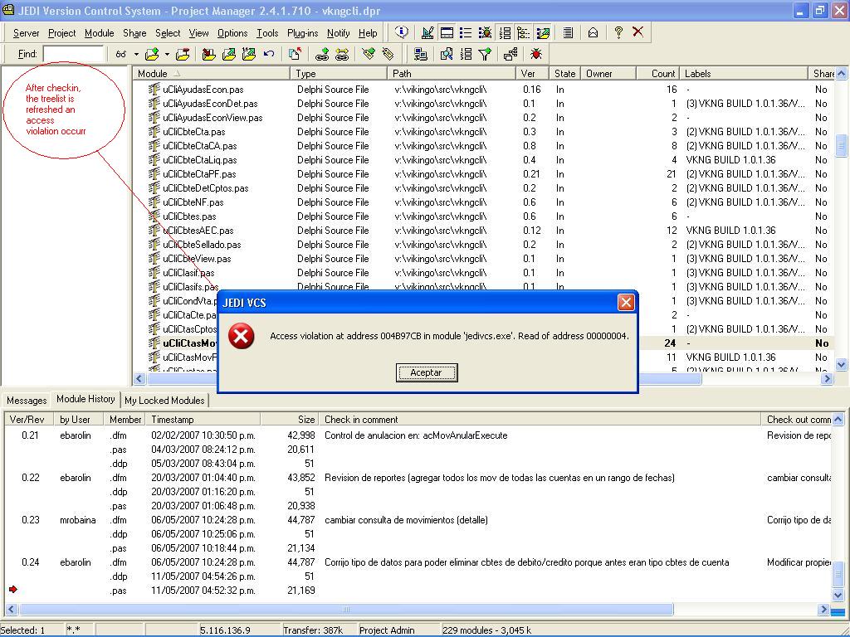The image size is (850, 637).
Task: Open the Plug-ins menu
Action: (x=302, y=33)
